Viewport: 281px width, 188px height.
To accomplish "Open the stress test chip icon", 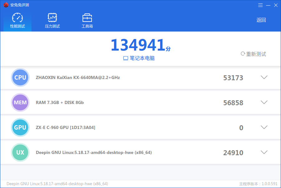I will (52, 18).
